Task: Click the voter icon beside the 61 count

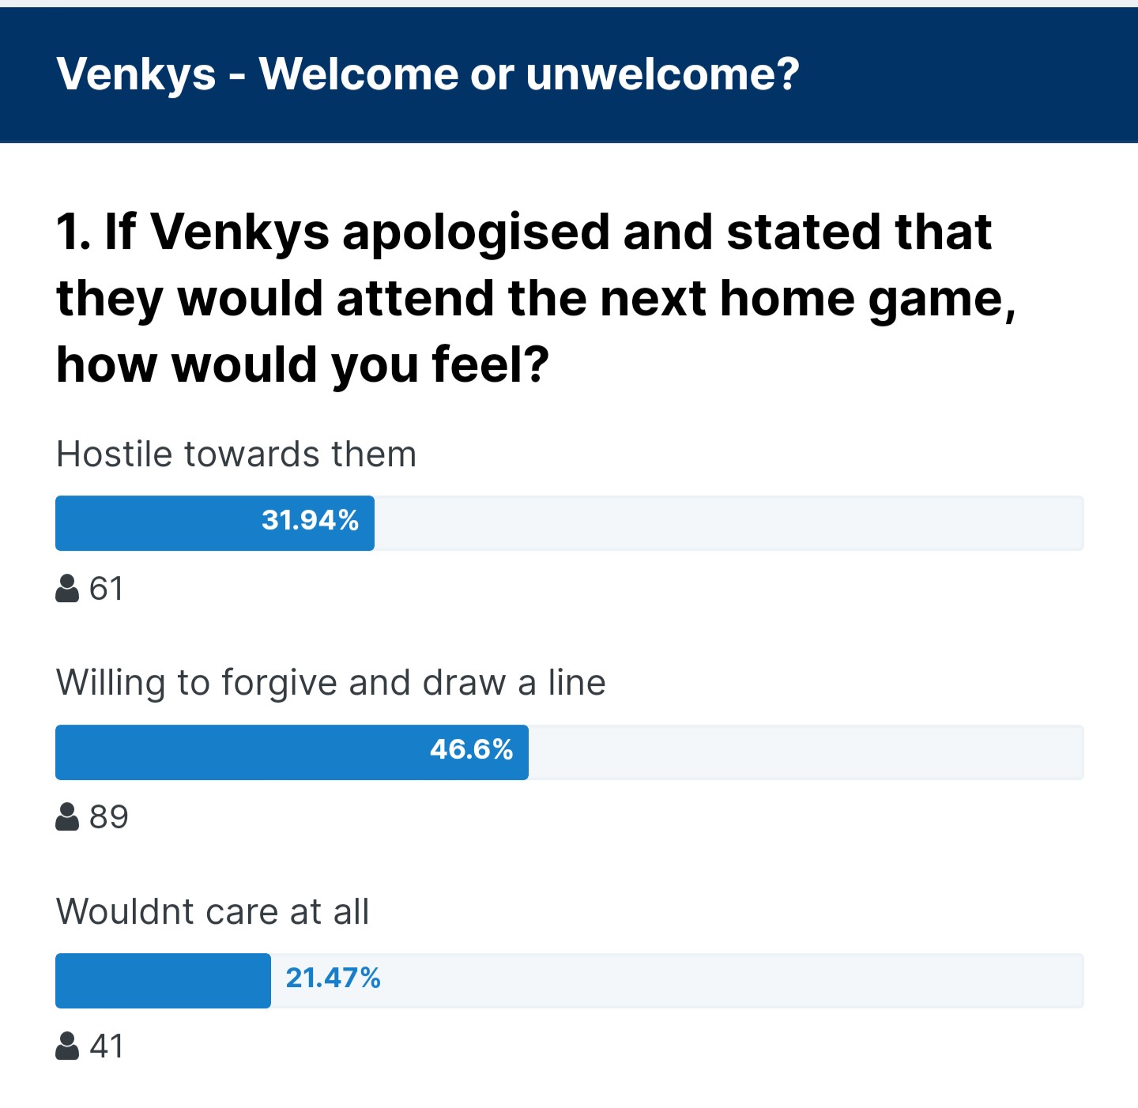Action: (x=67, y=588)
